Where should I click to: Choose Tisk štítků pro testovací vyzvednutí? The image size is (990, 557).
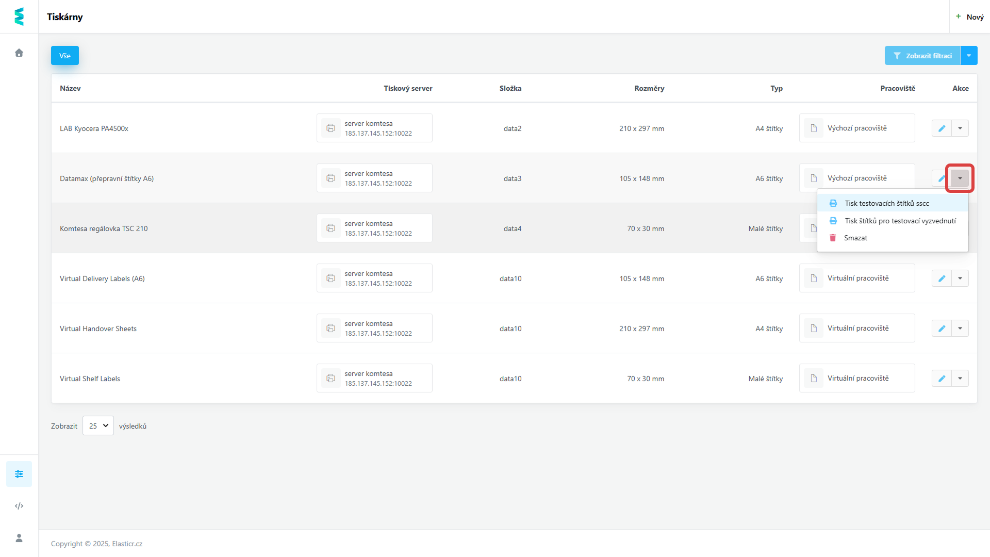(900, 221)
